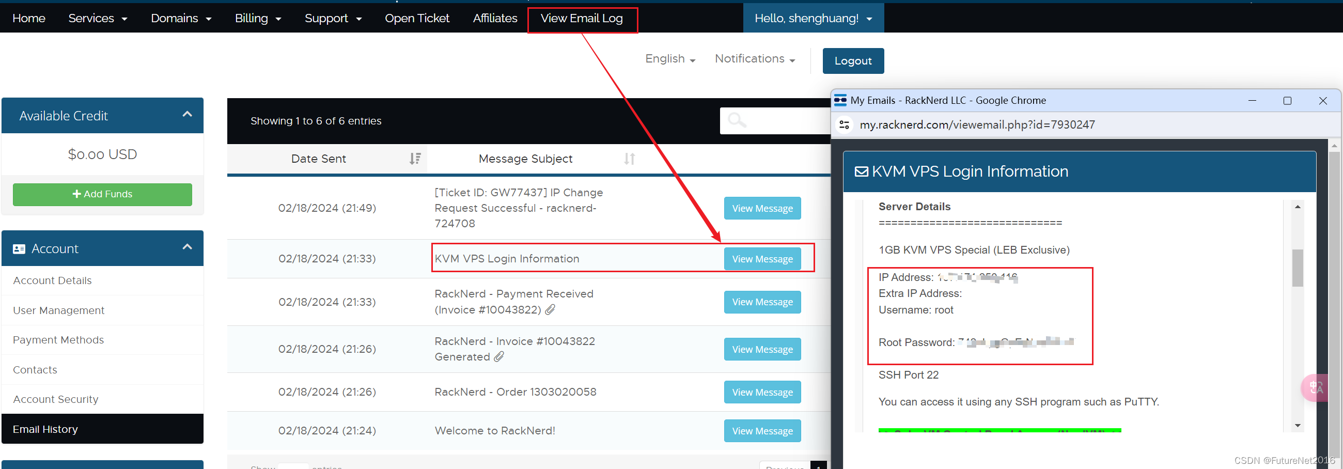Open site info icon in Chrome popup
Viewport: 1343px width, 469px height.
click(845, 124)
